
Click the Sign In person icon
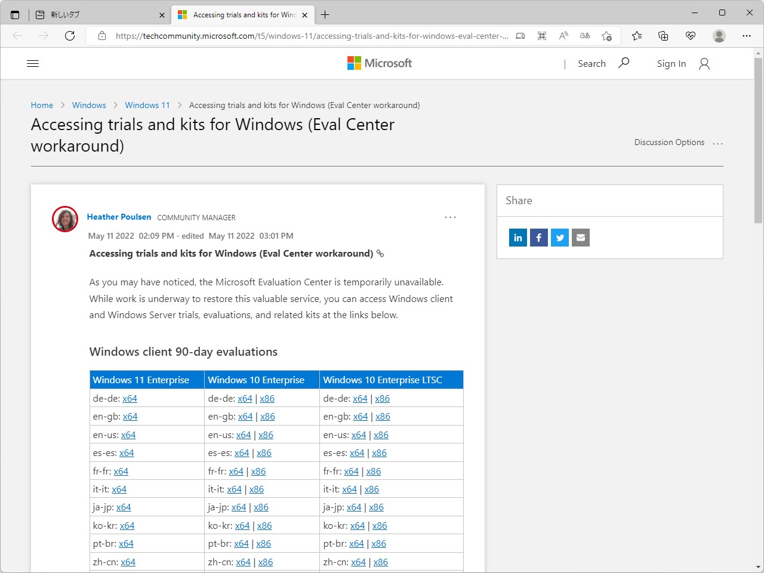[x=704, y=64]
